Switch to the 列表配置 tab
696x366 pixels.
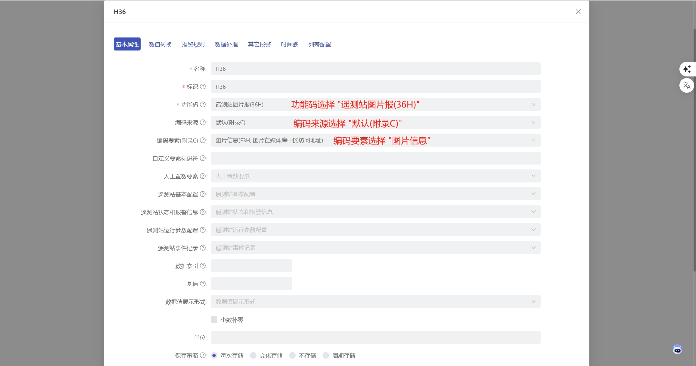point(320,44)
